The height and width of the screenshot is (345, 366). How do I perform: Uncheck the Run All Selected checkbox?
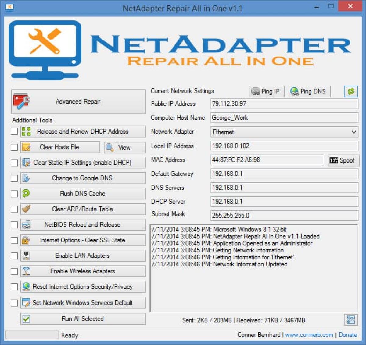click(26, 319)
